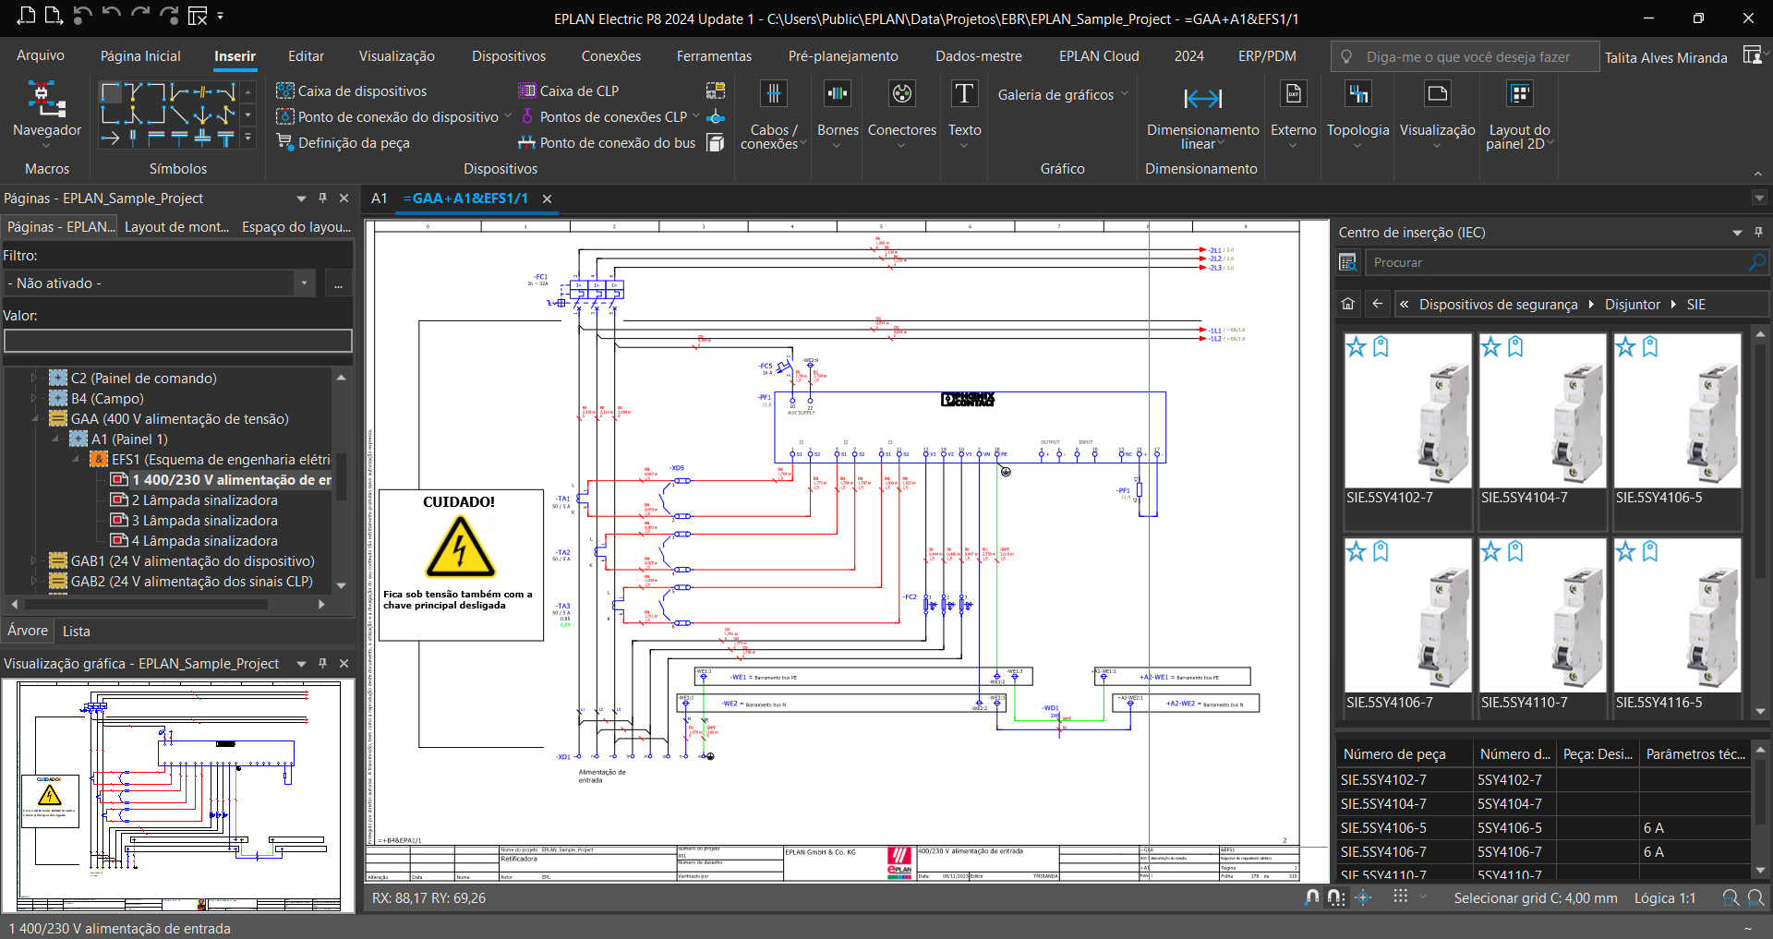Switch to the Lista view tab
1773x939 pixels.
click(x=77, y=632)
